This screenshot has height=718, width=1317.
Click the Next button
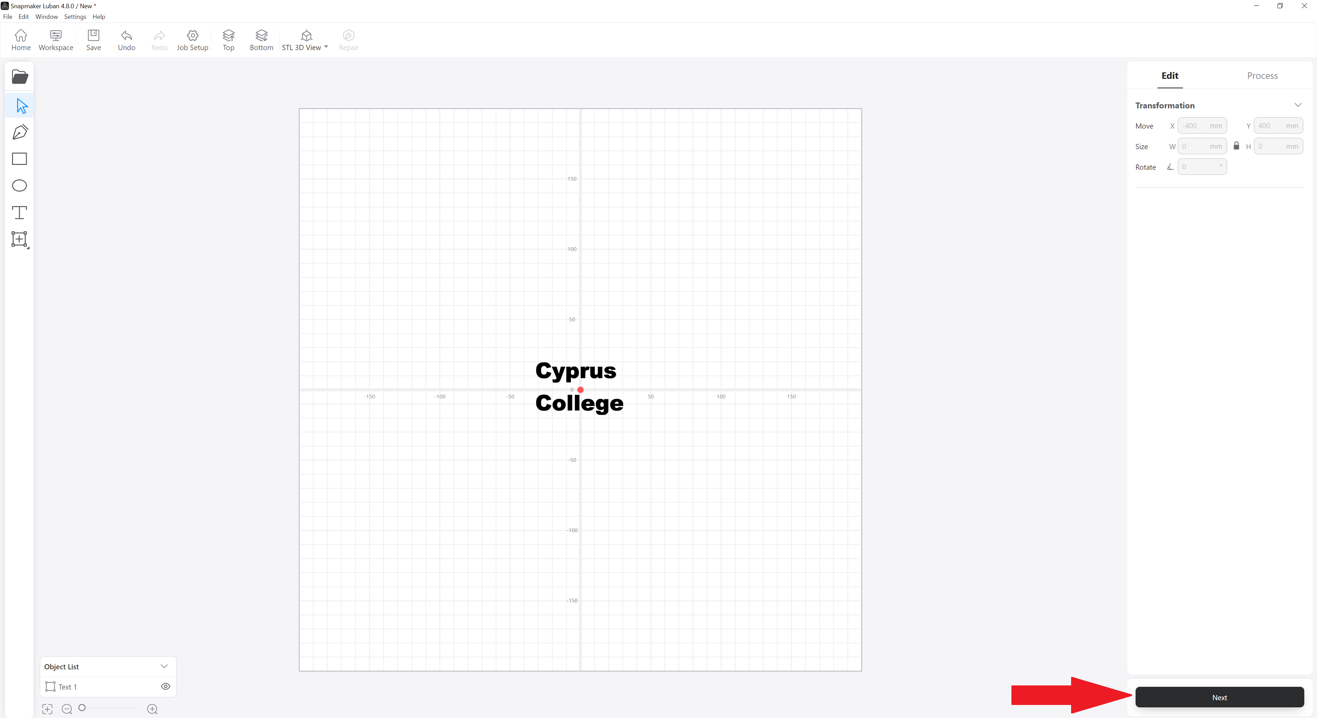click(x=1219, y=697)
